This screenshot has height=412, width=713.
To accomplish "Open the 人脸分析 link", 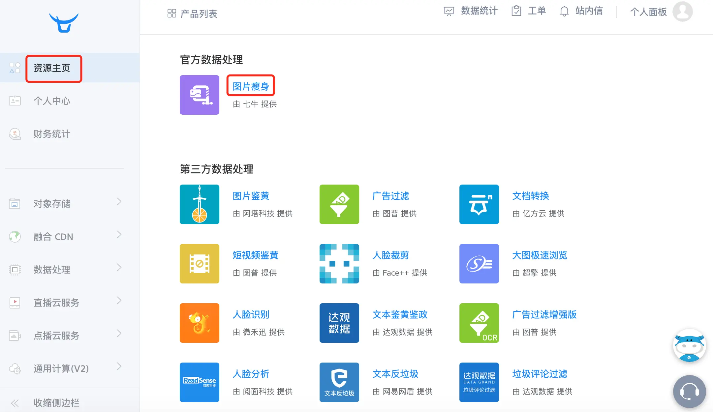I will pyautogui.click(x=251, y=374).
